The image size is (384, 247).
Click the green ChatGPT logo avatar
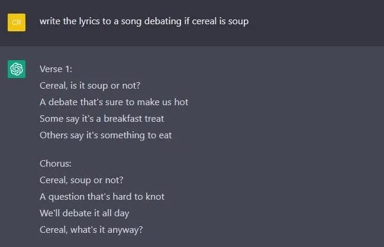pos(17,69)
